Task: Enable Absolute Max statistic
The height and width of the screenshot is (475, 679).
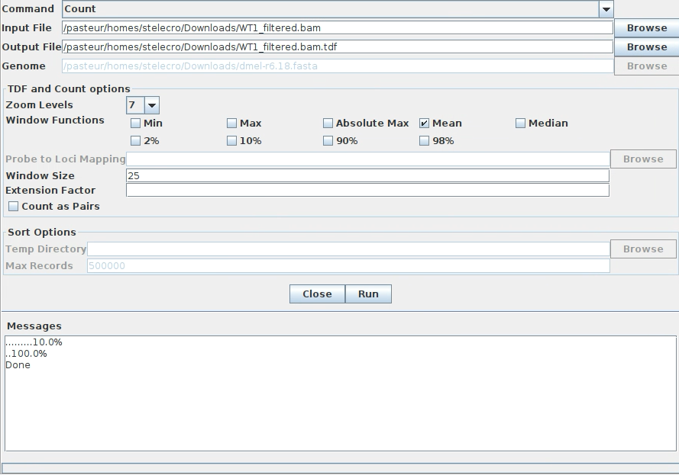Action: [327, 123]
